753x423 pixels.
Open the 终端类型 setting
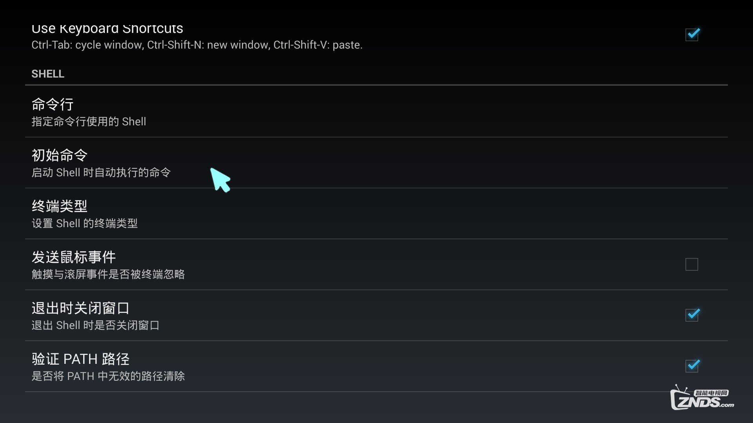pos(60,206)
